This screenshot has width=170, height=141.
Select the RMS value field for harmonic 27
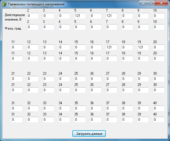(111, 79)
